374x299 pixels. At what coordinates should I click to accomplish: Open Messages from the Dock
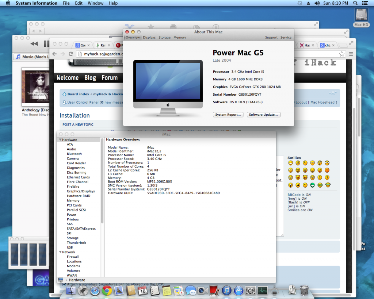(x=191, y=291)
